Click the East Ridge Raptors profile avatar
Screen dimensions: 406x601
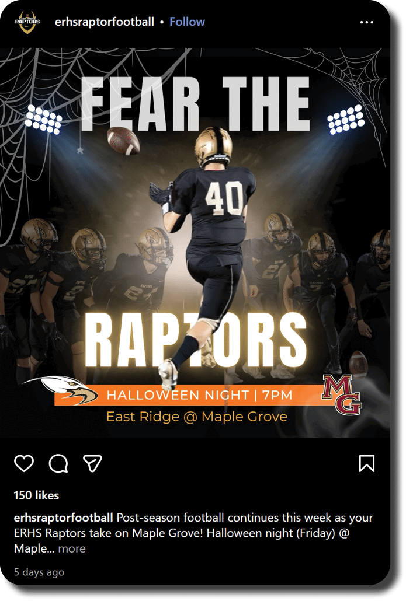click(x=27, y=22)
